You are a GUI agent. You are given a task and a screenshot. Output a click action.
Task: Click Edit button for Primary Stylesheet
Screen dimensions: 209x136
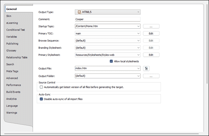pyautogui.click(x=151, y=55)
